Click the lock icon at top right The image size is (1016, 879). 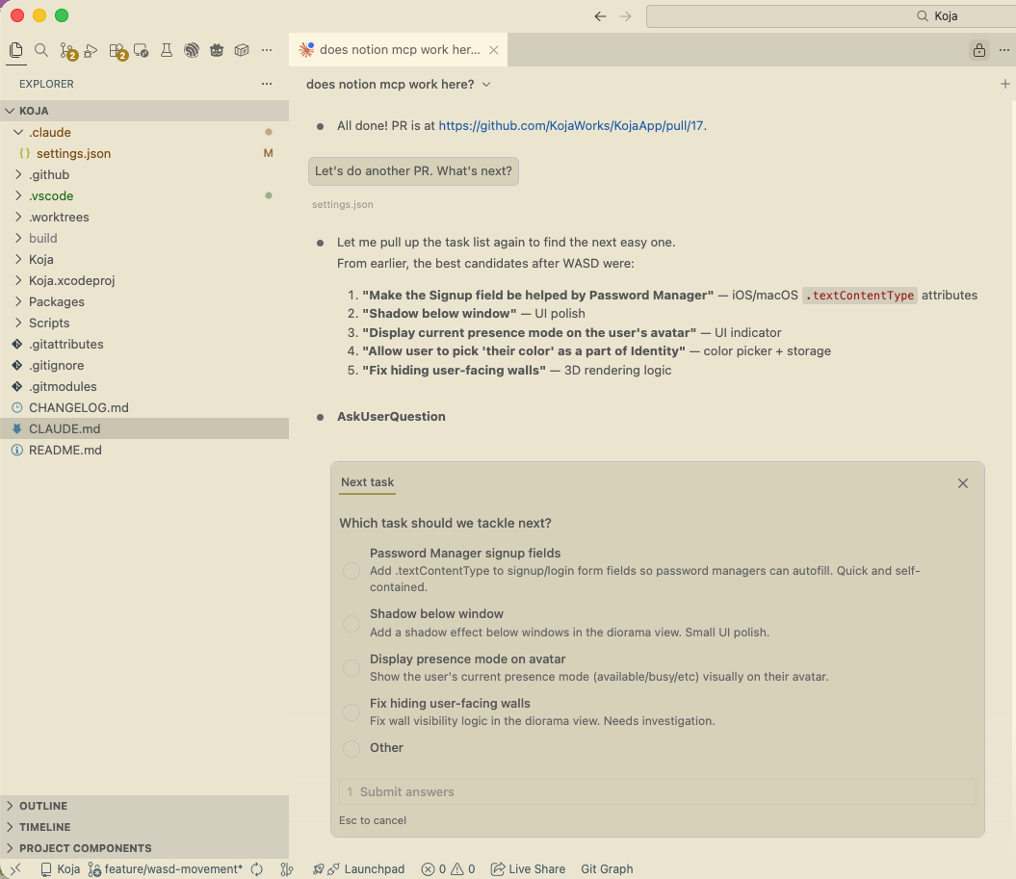pos(979,50)
